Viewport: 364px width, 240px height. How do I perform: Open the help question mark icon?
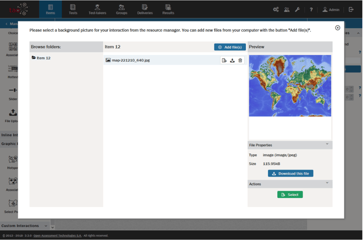(311, 10)
